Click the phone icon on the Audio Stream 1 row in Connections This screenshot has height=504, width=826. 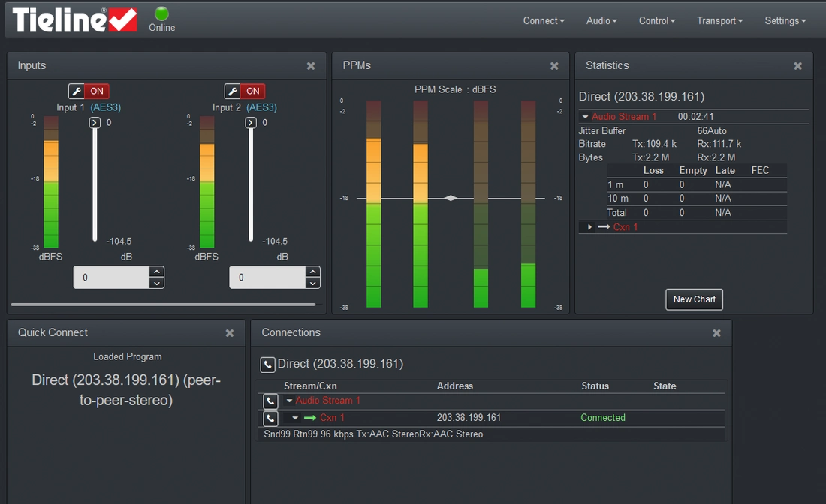tap(270, 401)
